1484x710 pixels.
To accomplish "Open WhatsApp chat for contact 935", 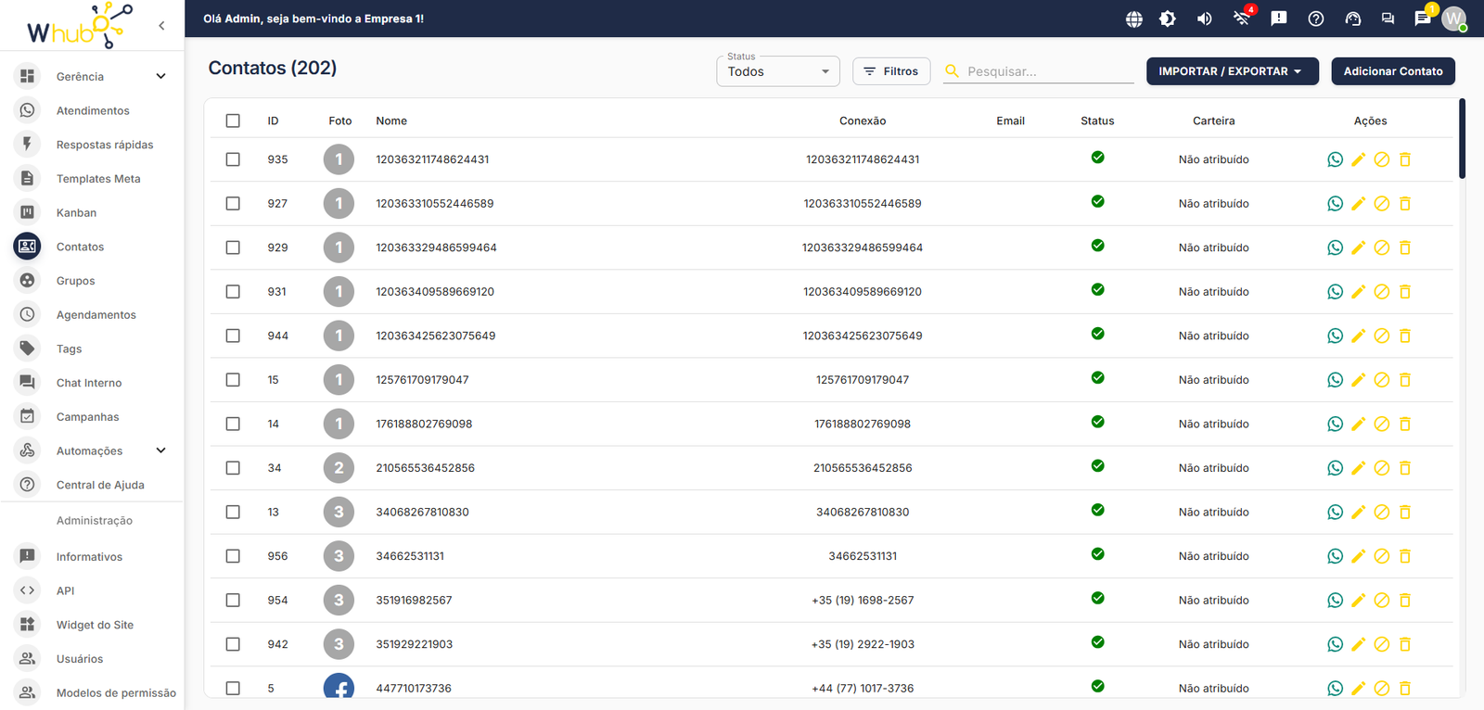I will click(x=1335, y=159).
